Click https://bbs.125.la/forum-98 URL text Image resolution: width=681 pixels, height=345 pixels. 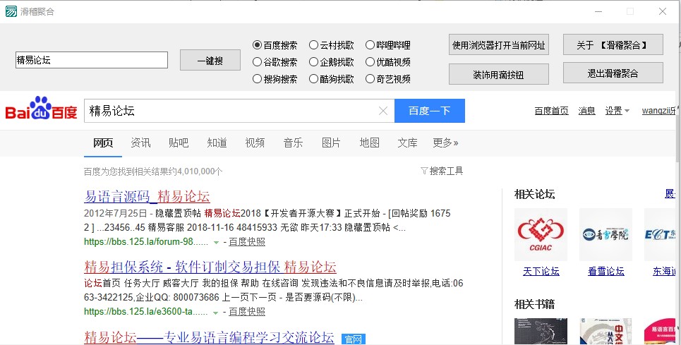coord(146,242)
